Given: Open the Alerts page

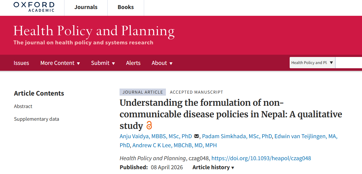Looking at the screenshot, I should (x=133, y=63).
